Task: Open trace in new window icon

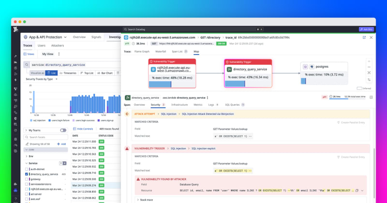Action: pos(364,37)
